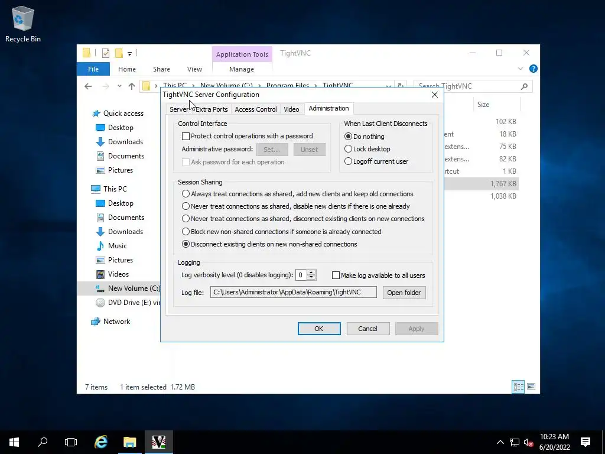Viewport: 605px width, 454px height.
Task: Click the muted volume tray icon
Action: pos(528,442)
